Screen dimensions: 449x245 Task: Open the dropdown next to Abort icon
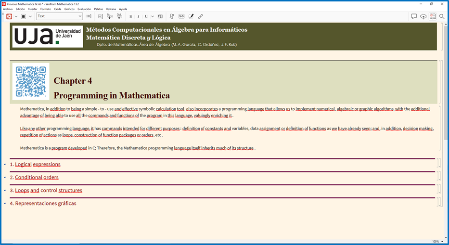click(30, 16)
